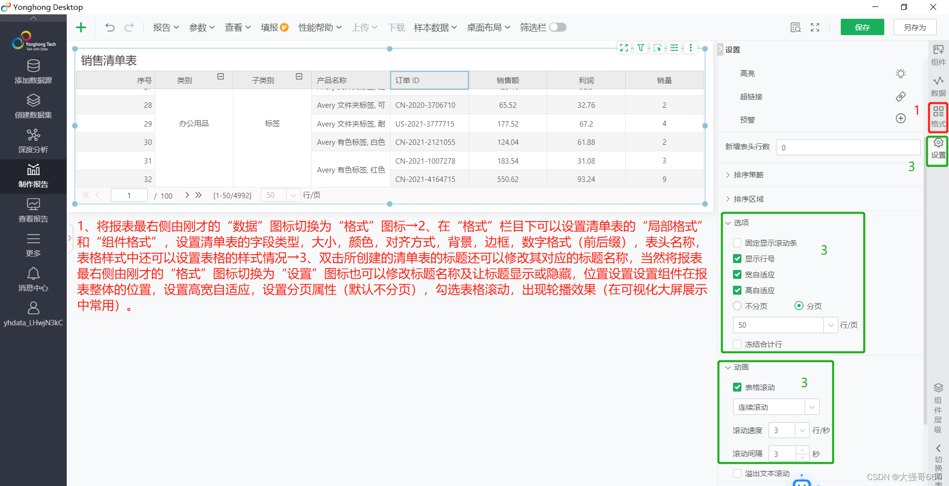Collapse 子类别 column group toggle

click(x=299, y=77)
